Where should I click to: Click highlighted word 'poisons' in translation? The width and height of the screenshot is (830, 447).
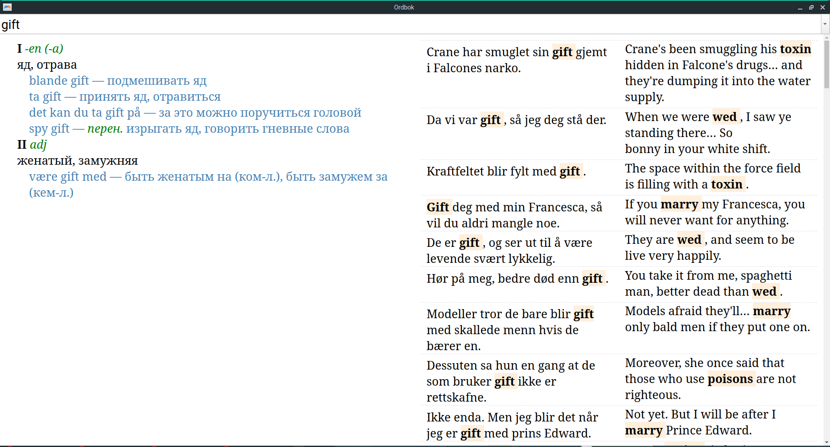point(731,379)
